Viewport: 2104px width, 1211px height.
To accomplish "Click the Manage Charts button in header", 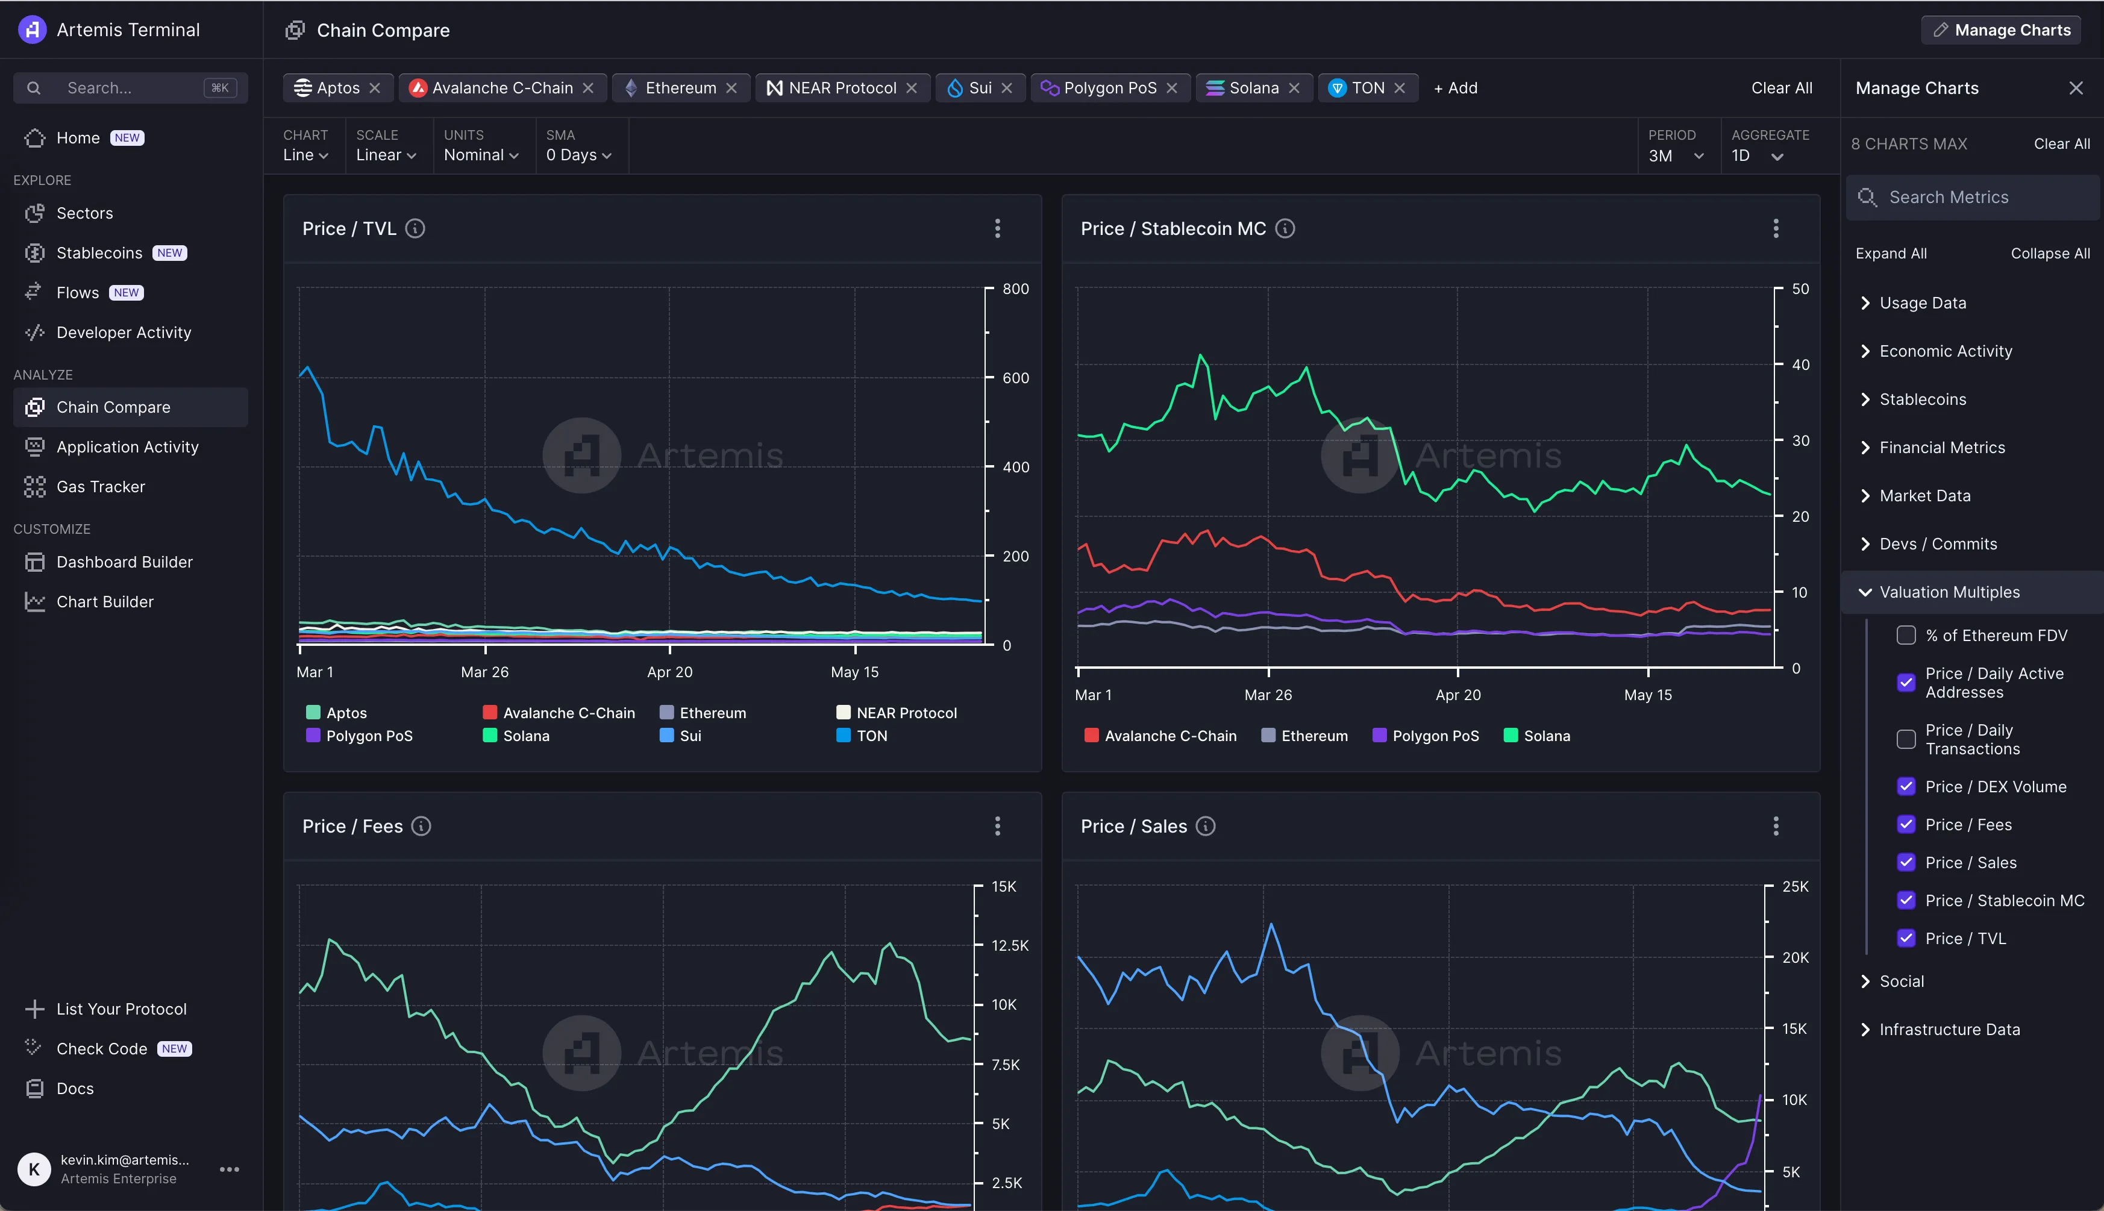I will point(2001,30).
